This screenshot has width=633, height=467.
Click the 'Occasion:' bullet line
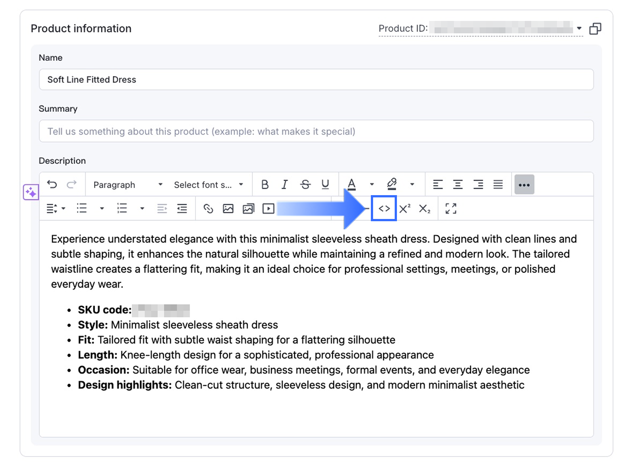[x=304, y=370]
